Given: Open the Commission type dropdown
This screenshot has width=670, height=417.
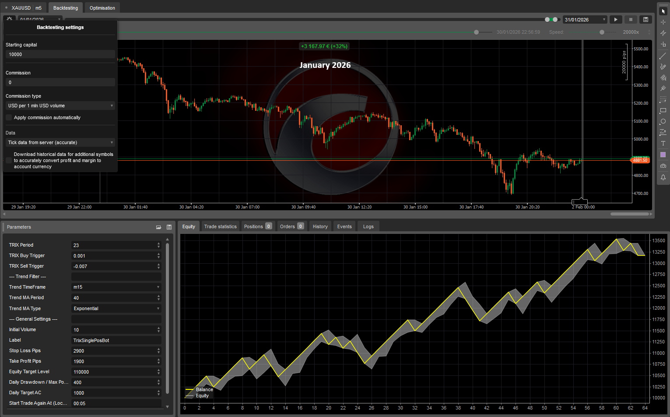Looking at the screenshot, I should pos(60,106).
